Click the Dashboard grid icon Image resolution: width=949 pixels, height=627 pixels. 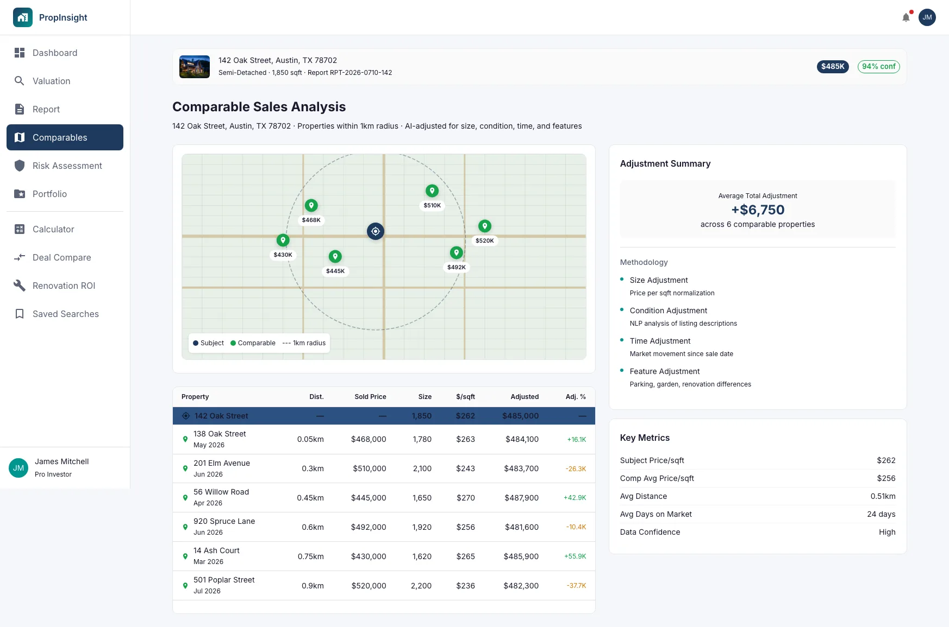(x=20, y=53)
